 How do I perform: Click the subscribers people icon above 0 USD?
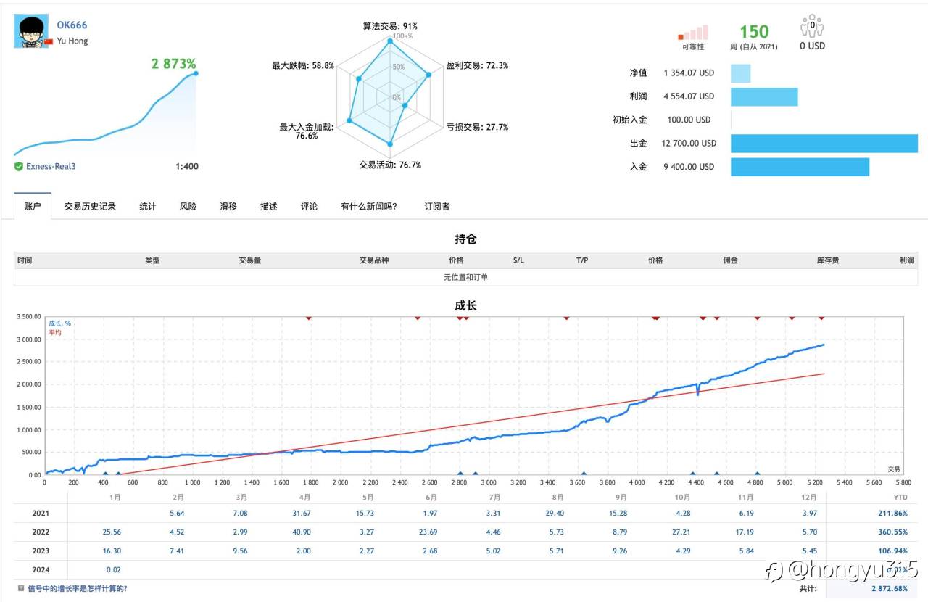click(812, 27)
